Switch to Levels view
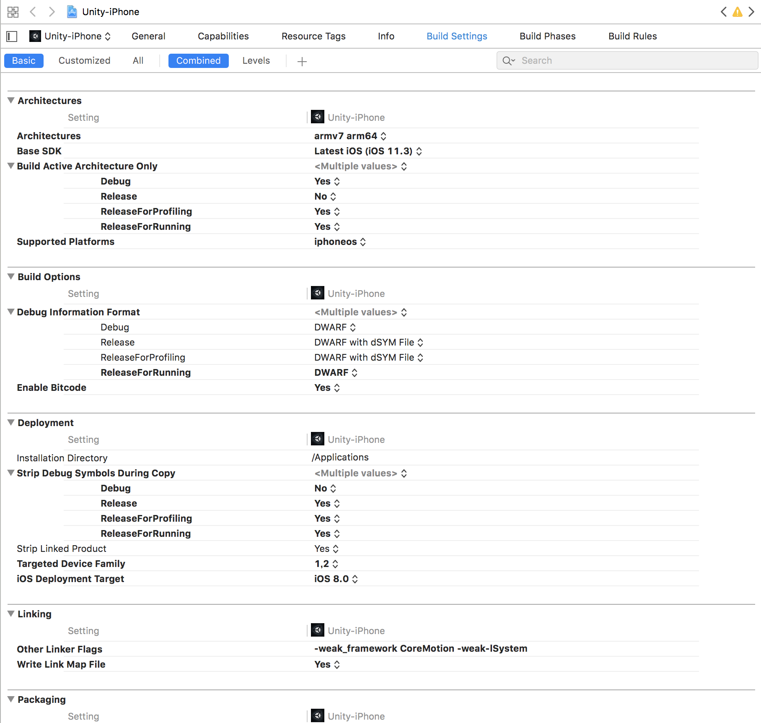The width and height of the screenshot is (761, 723). click(256, 60)
